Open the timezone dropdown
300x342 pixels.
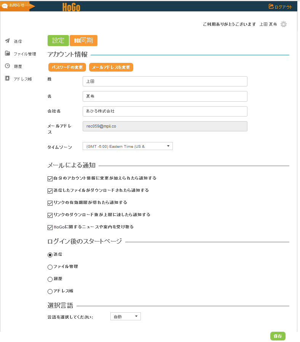coord(128,146)
